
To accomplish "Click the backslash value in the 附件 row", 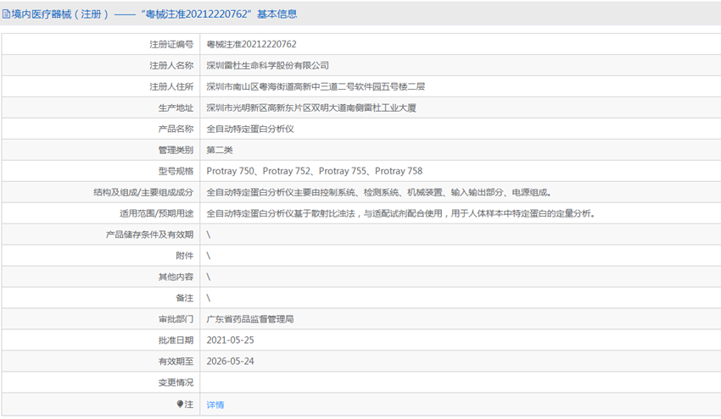I will click(x=209, y=255).
